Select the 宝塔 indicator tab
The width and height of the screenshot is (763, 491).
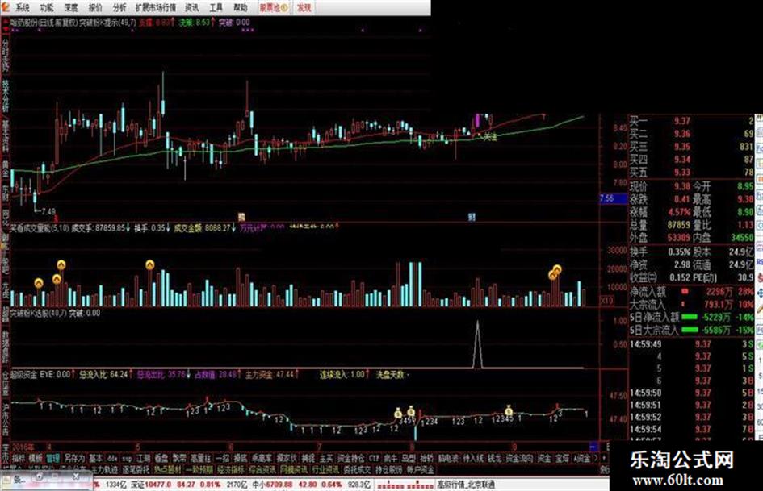pos(563,459)
